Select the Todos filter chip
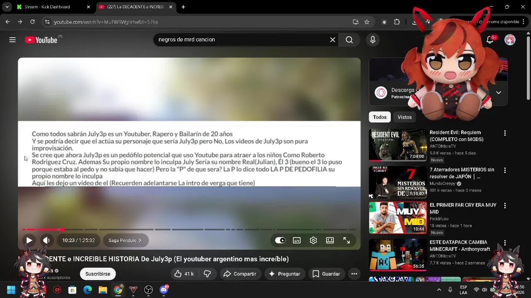 [380, 117]
